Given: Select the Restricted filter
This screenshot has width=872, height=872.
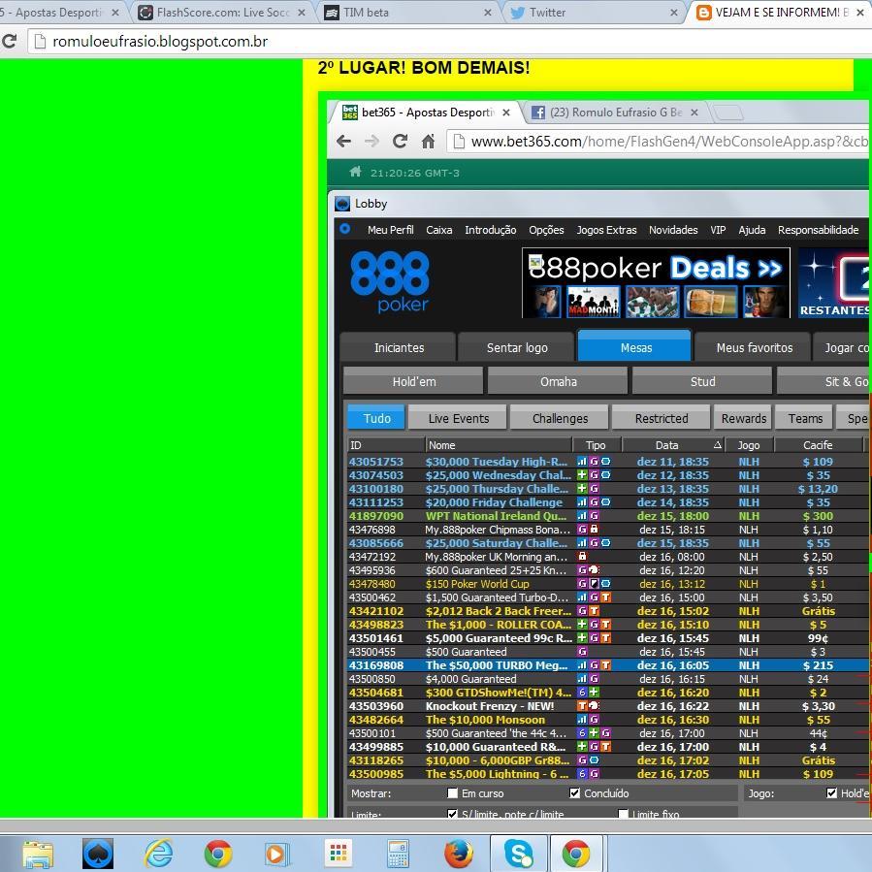Looking at the screenshot, I should click(662, 418).
